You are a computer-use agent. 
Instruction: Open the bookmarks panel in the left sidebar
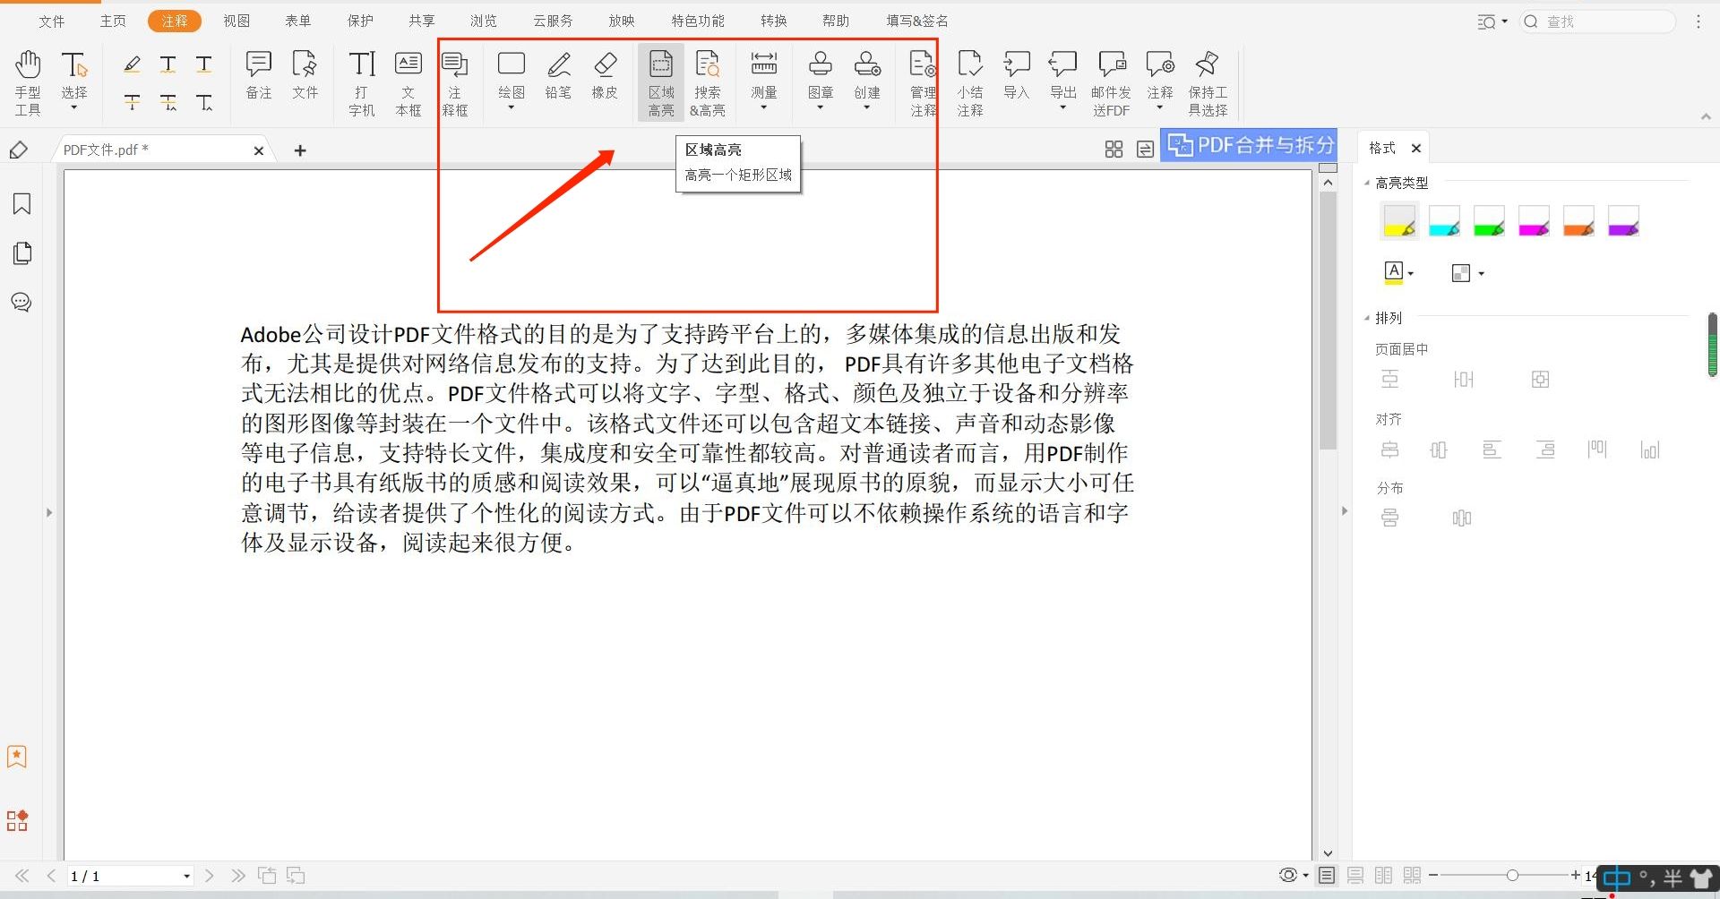(x=21, y=204)
